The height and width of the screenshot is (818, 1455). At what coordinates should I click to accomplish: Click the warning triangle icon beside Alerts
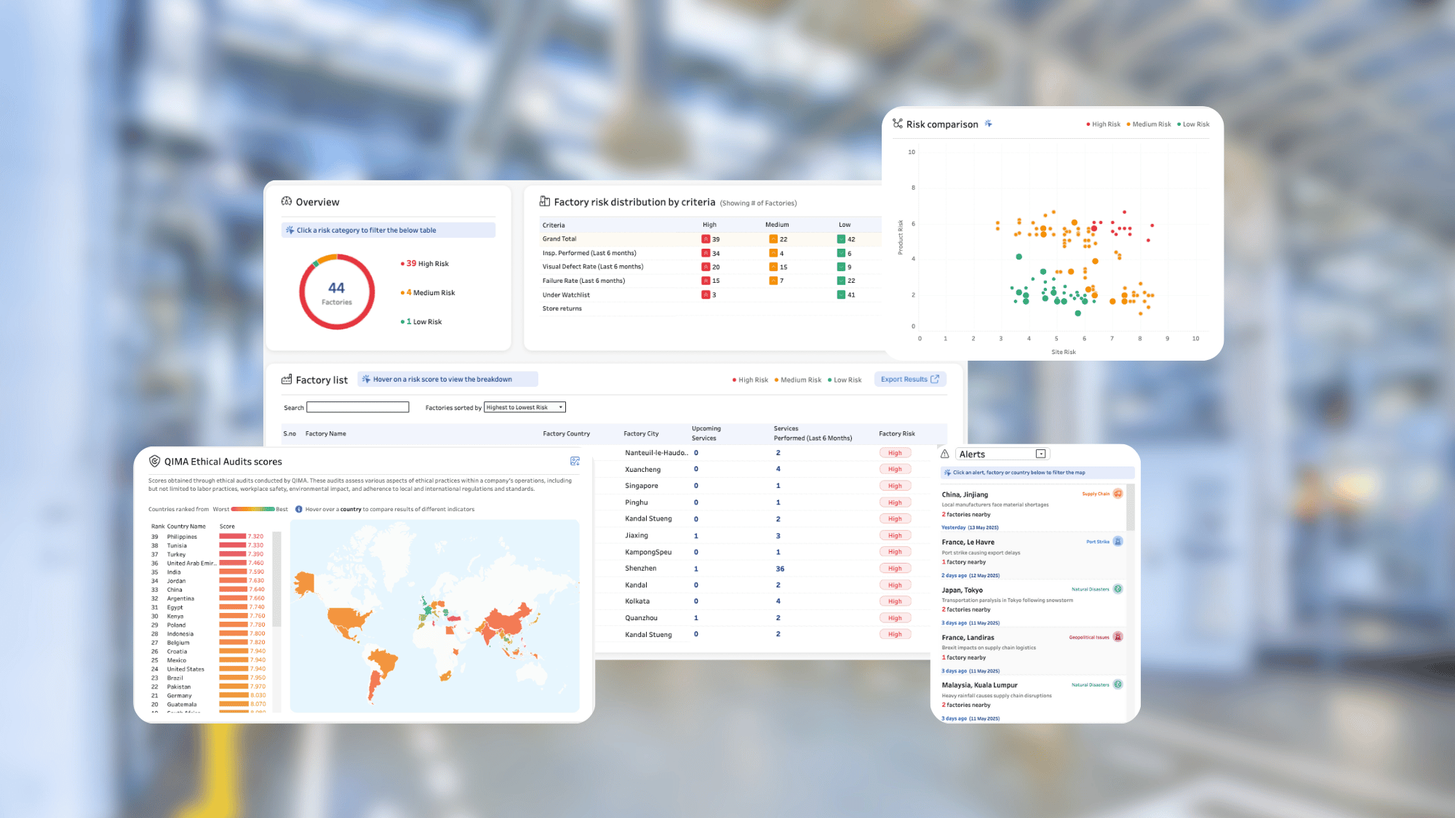(944, 453)
